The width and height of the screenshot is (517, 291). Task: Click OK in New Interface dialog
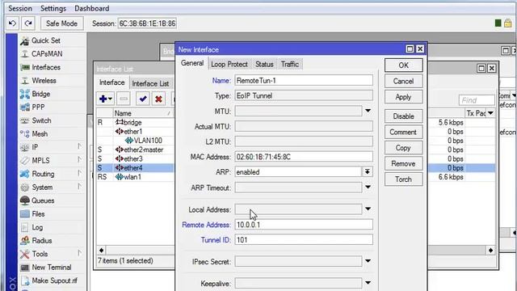pos(404,65)
